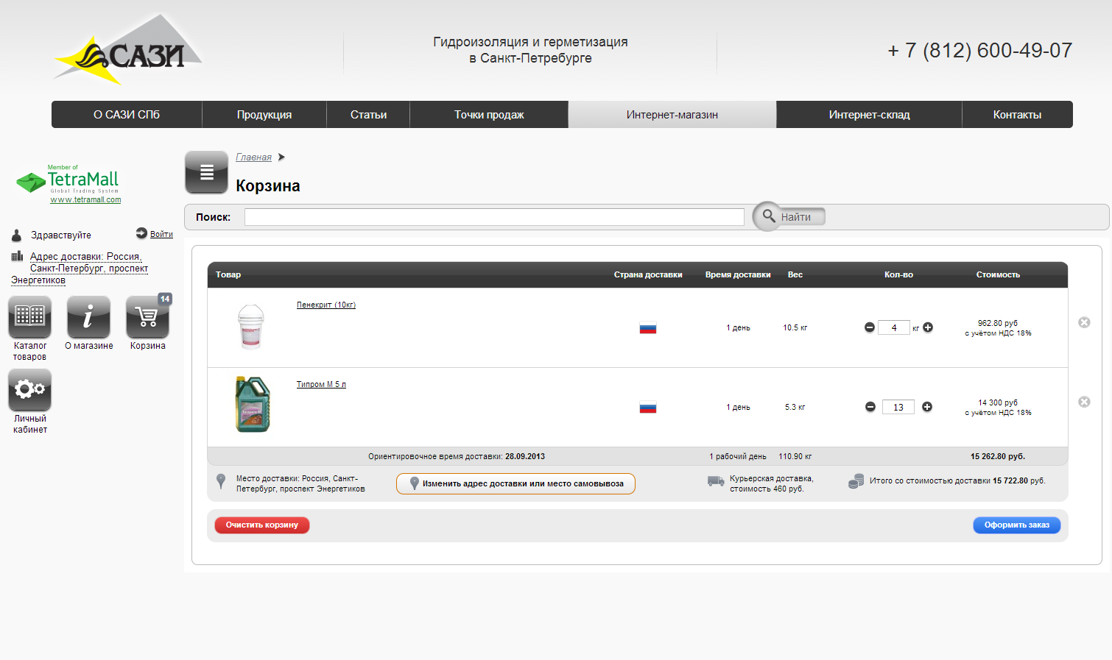Click the user greeting person icon
Image resolution: width=1112 pixels, height=660 pixels.
16,235
